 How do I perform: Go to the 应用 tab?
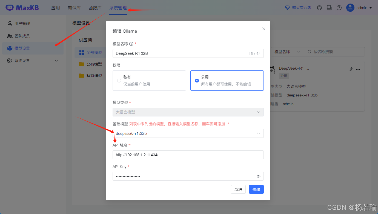[56, 8]
